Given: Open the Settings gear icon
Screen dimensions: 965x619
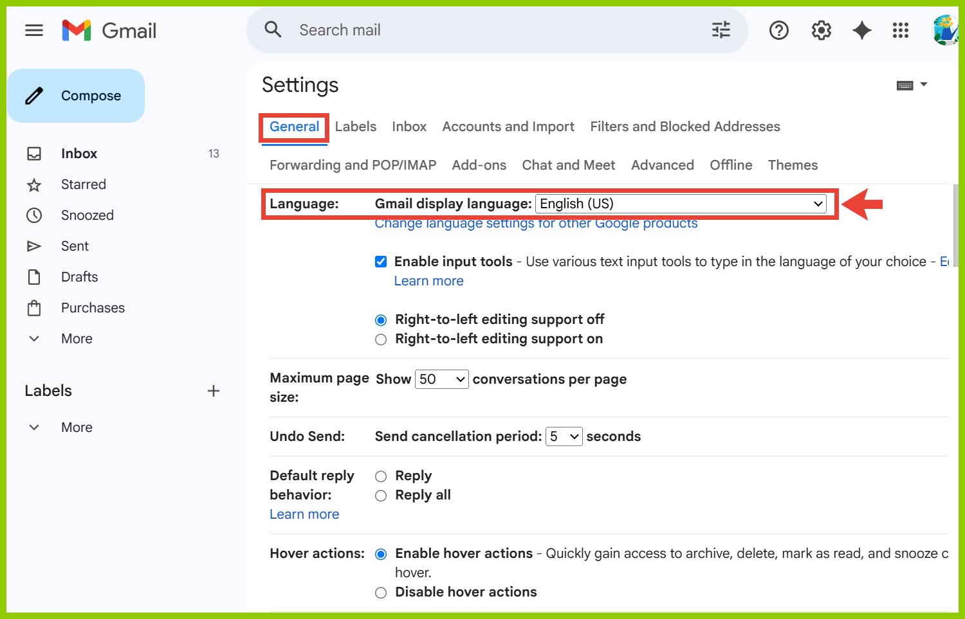Looking at the screenshot, I should point(821,30).
